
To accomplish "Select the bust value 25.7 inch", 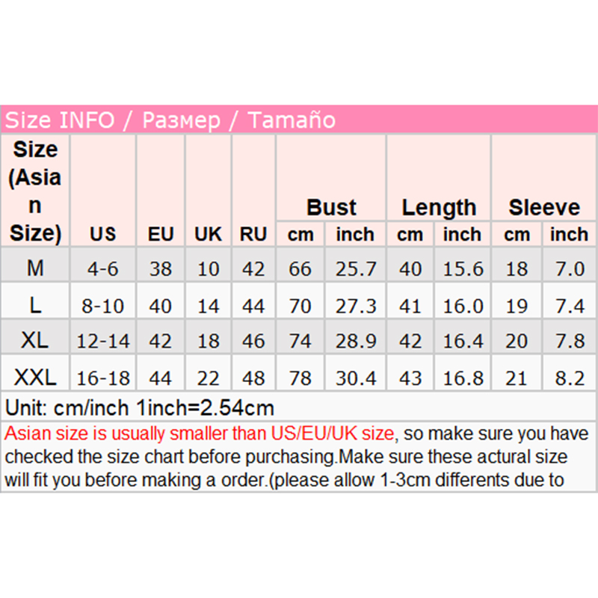I will tap(354, 268).
